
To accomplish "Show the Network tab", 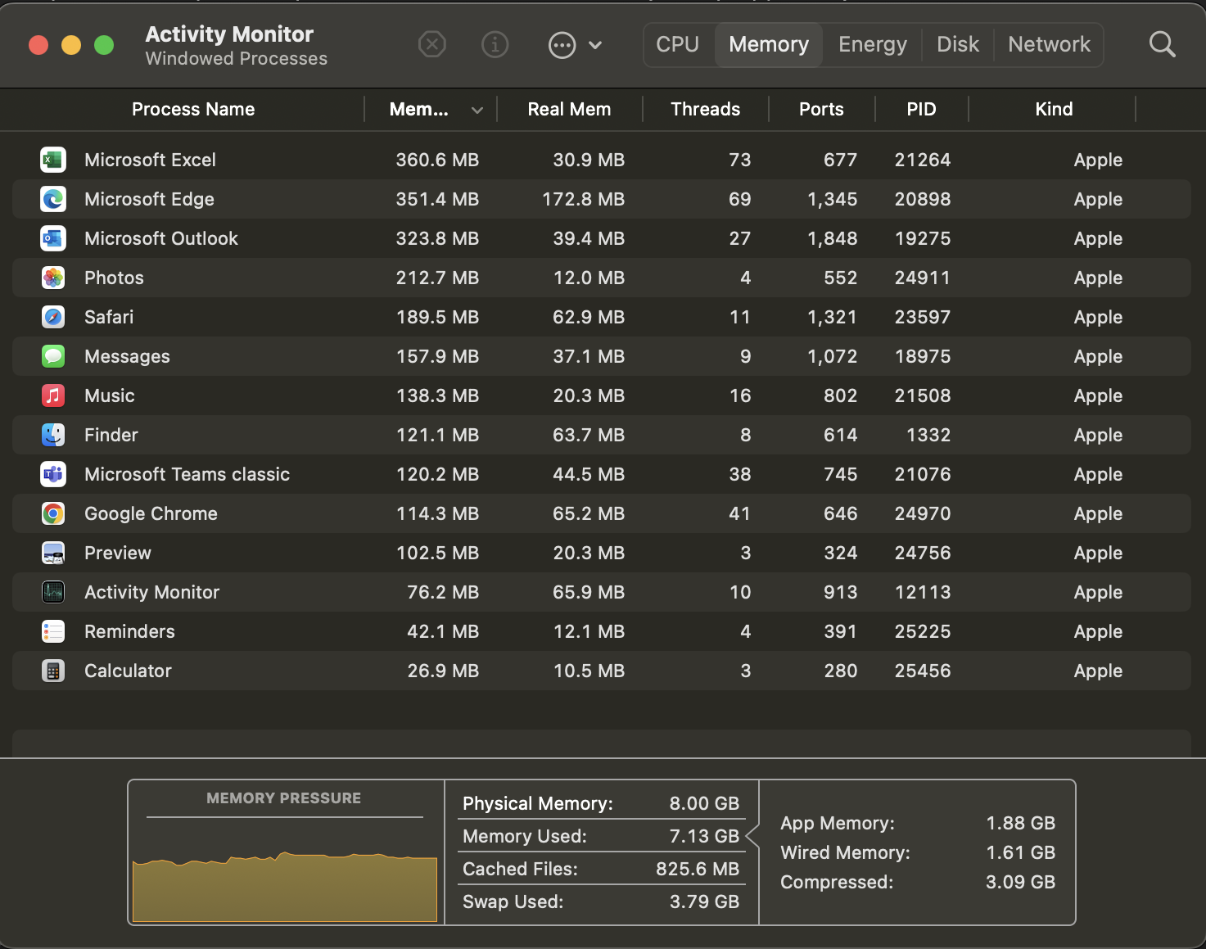I will pyautogui.click(x=1049, y=44).
